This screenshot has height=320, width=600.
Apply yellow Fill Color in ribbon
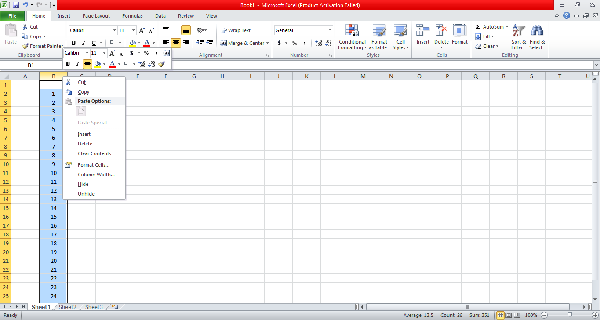click(132, 43)
